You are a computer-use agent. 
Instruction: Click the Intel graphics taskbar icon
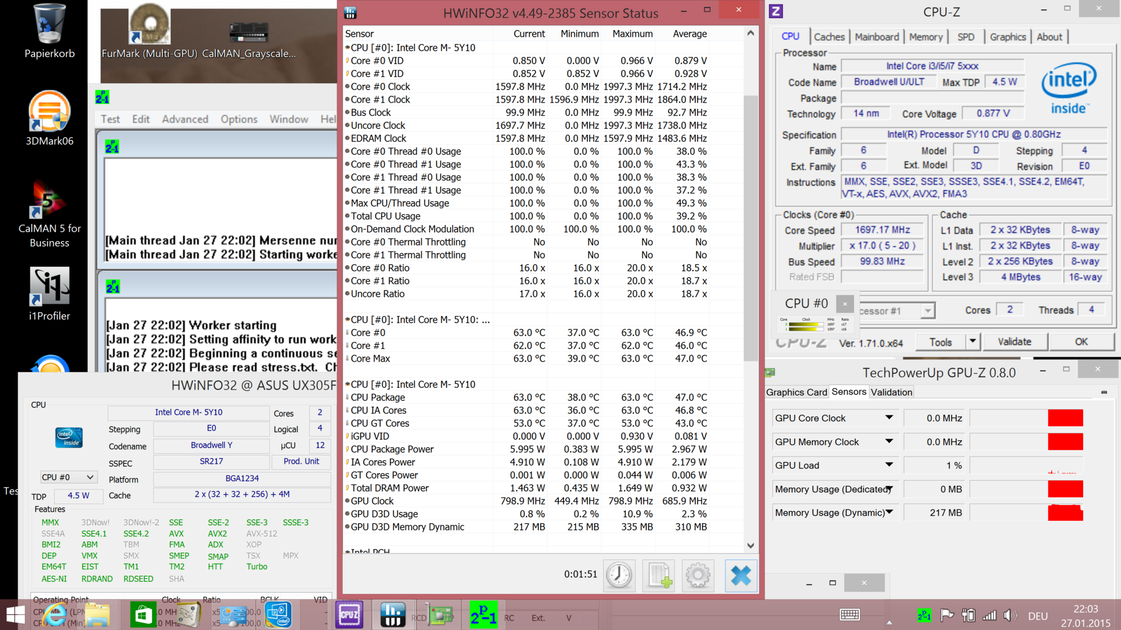coord(278,615)
